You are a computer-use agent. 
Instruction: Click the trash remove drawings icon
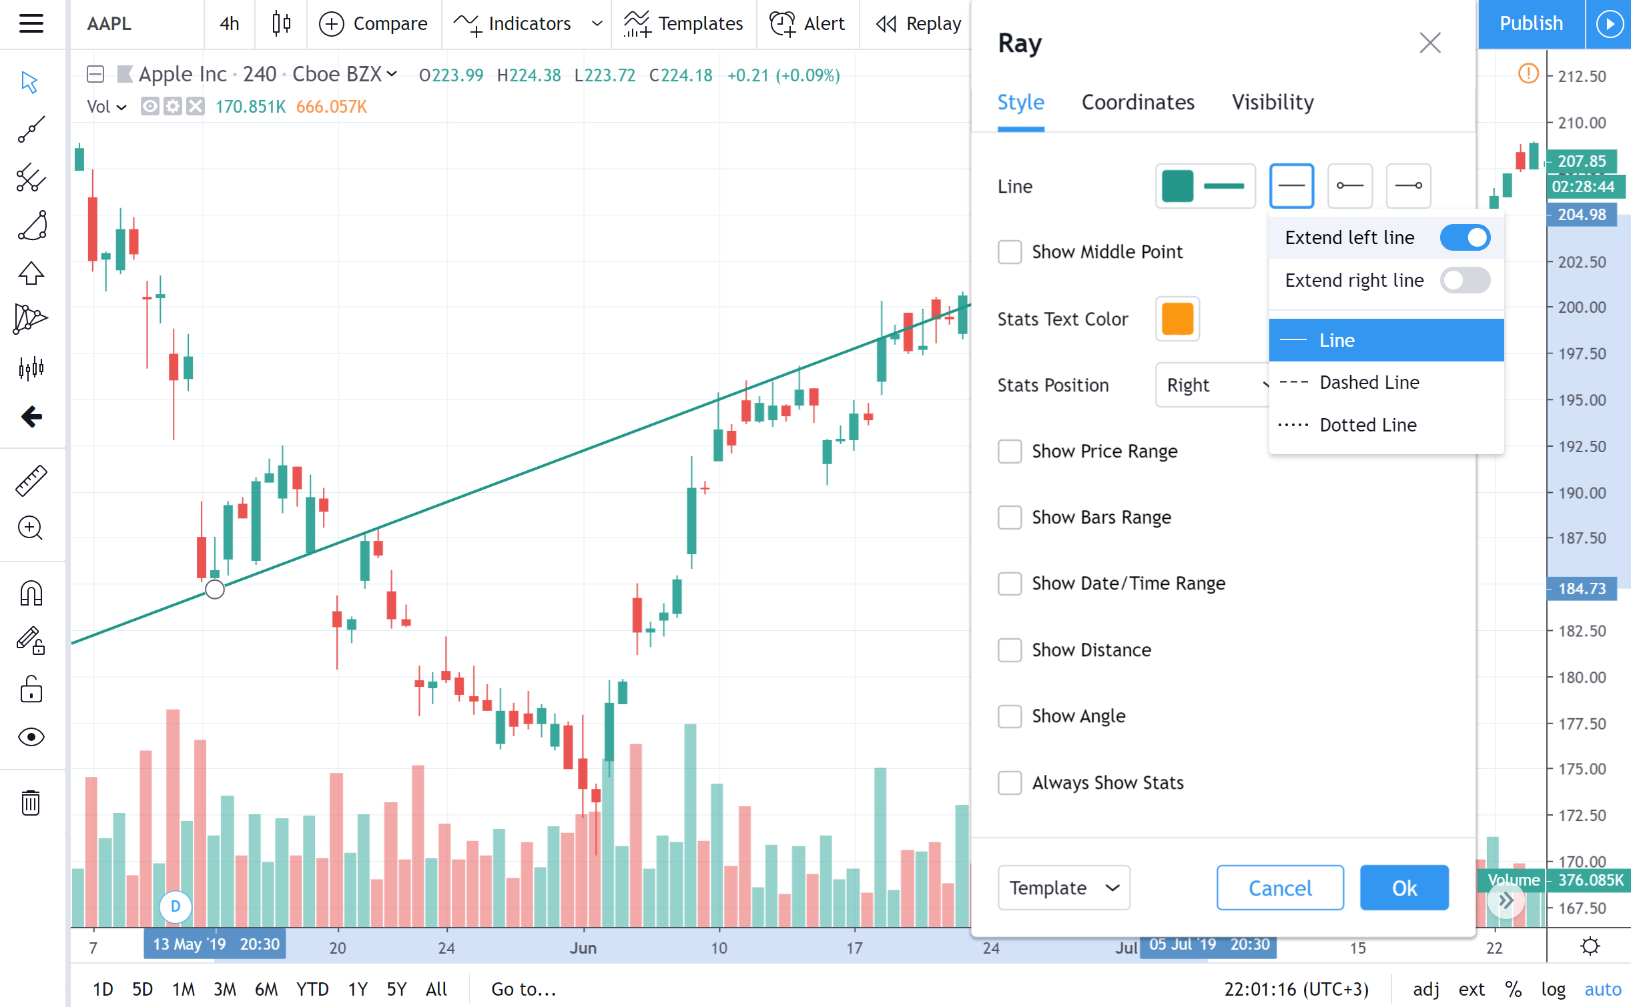tap(31, 802)
